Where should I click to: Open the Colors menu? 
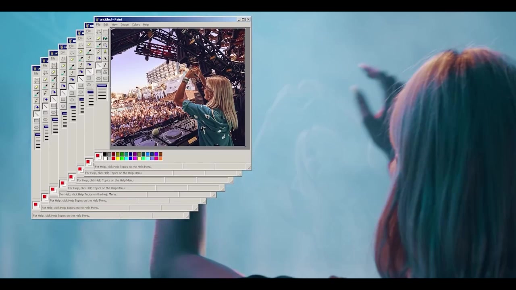[136, 25]
